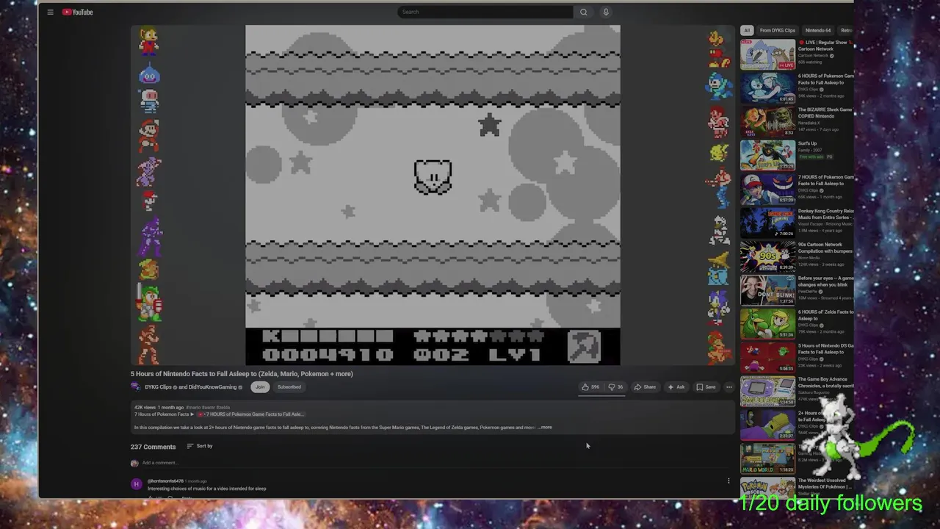Open the Subscribed button menu
This screenshot has height=529, width=940.
pyautogui.click(x=289, y=387)
